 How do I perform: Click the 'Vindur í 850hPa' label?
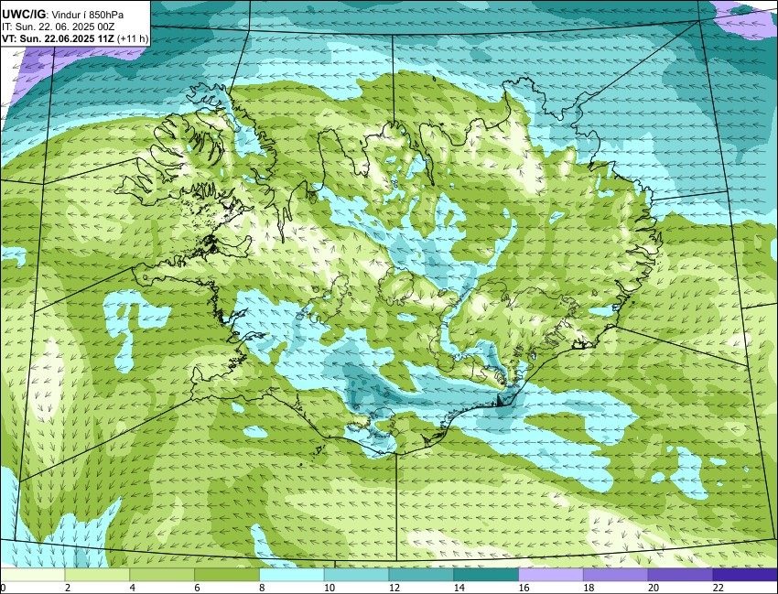(x=88, y=15)
